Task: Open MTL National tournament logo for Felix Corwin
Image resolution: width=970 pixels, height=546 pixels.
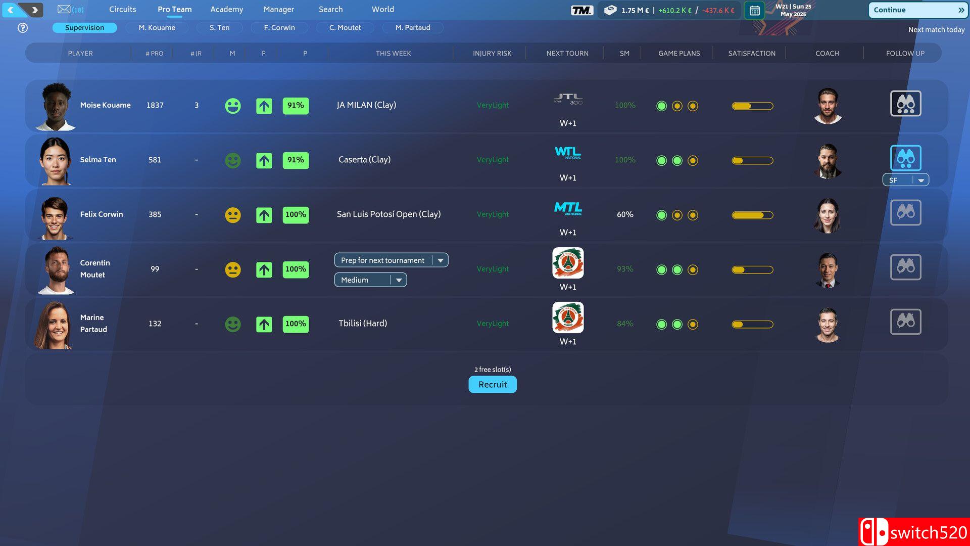Action: pyautogui.click(x=568, y=208)
